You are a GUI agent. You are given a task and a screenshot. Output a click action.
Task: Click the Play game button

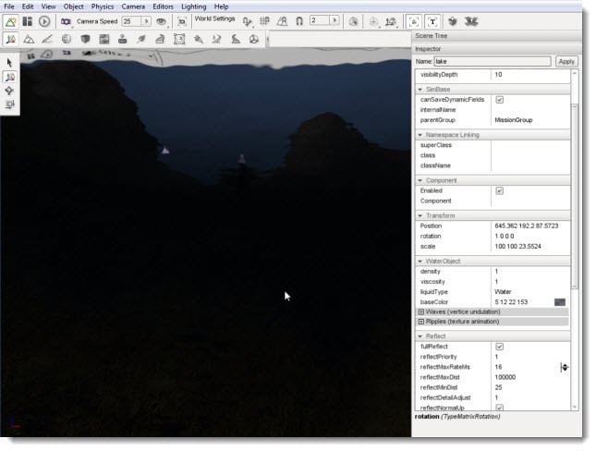point(44,21)
